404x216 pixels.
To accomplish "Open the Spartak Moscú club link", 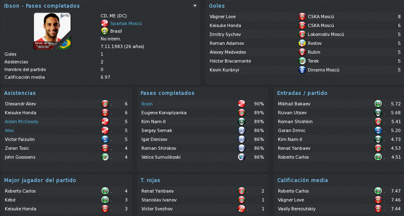I will [126, 23].
